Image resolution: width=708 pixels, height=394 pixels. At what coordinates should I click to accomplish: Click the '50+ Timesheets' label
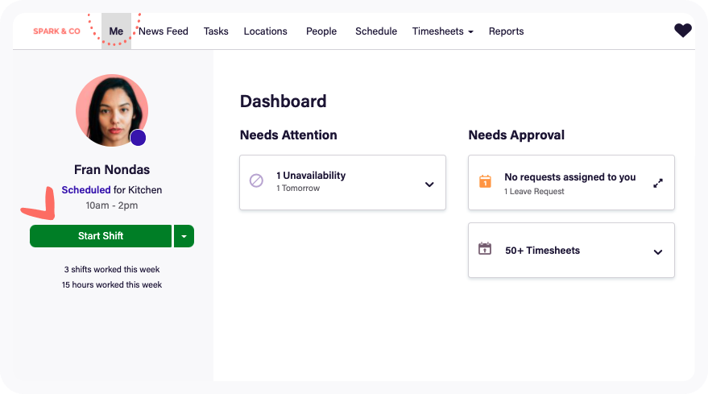click(x=542, y=251)
